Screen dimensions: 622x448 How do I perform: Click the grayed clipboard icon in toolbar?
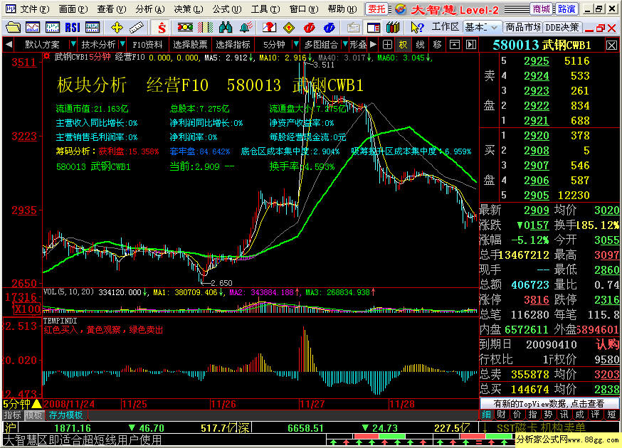[x=353, y=27]
